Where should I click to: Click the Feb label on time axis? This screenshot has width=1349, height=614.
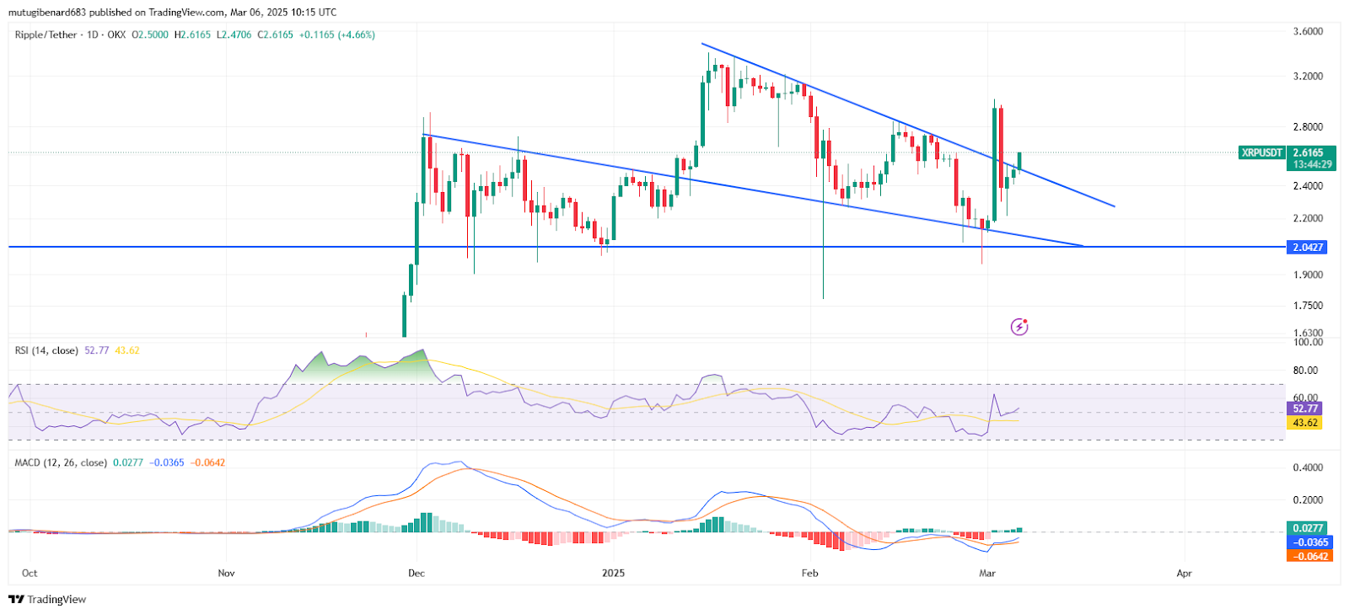click(809, 573)
